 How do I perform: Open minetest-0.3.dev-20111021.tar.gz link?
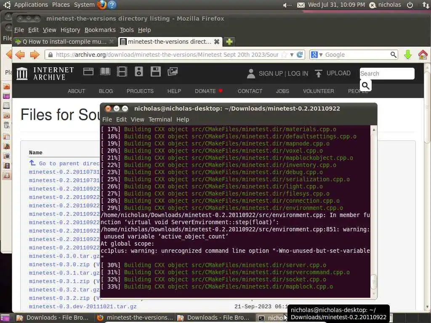tap(83, 307)
